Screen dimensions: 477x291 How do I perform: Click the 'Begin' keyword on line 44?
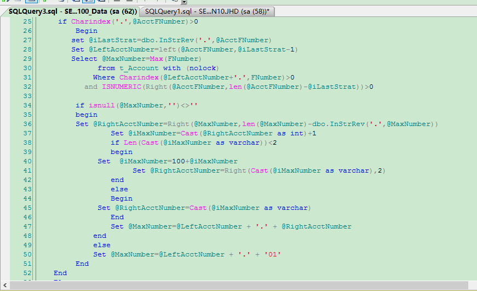tap(122, 198)
